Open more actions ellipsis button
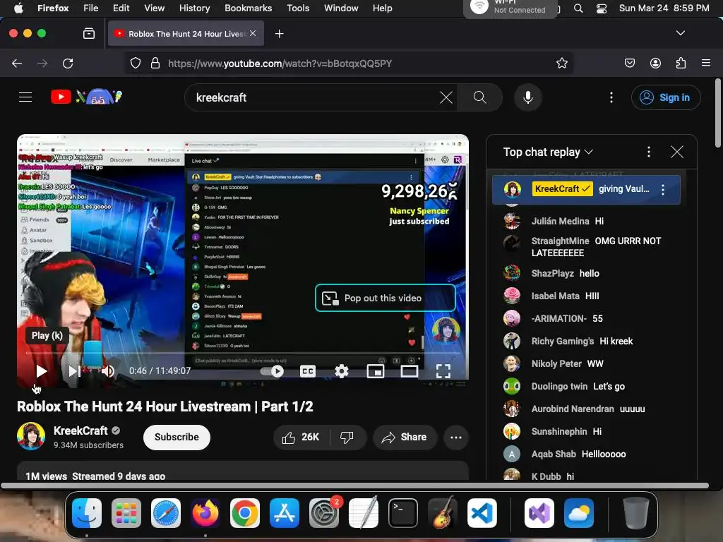 [456, 437]
